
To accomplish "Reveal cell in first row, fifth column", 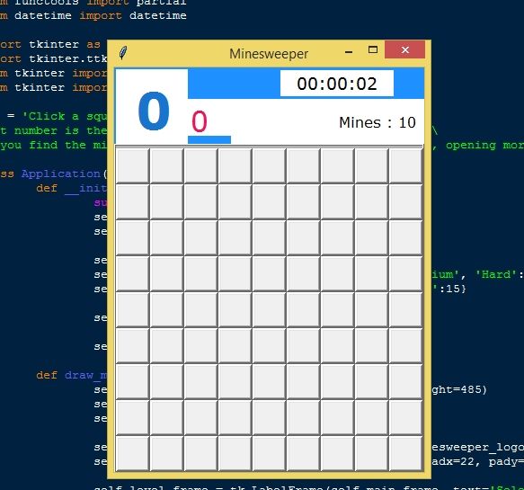I will click(269, 165).
